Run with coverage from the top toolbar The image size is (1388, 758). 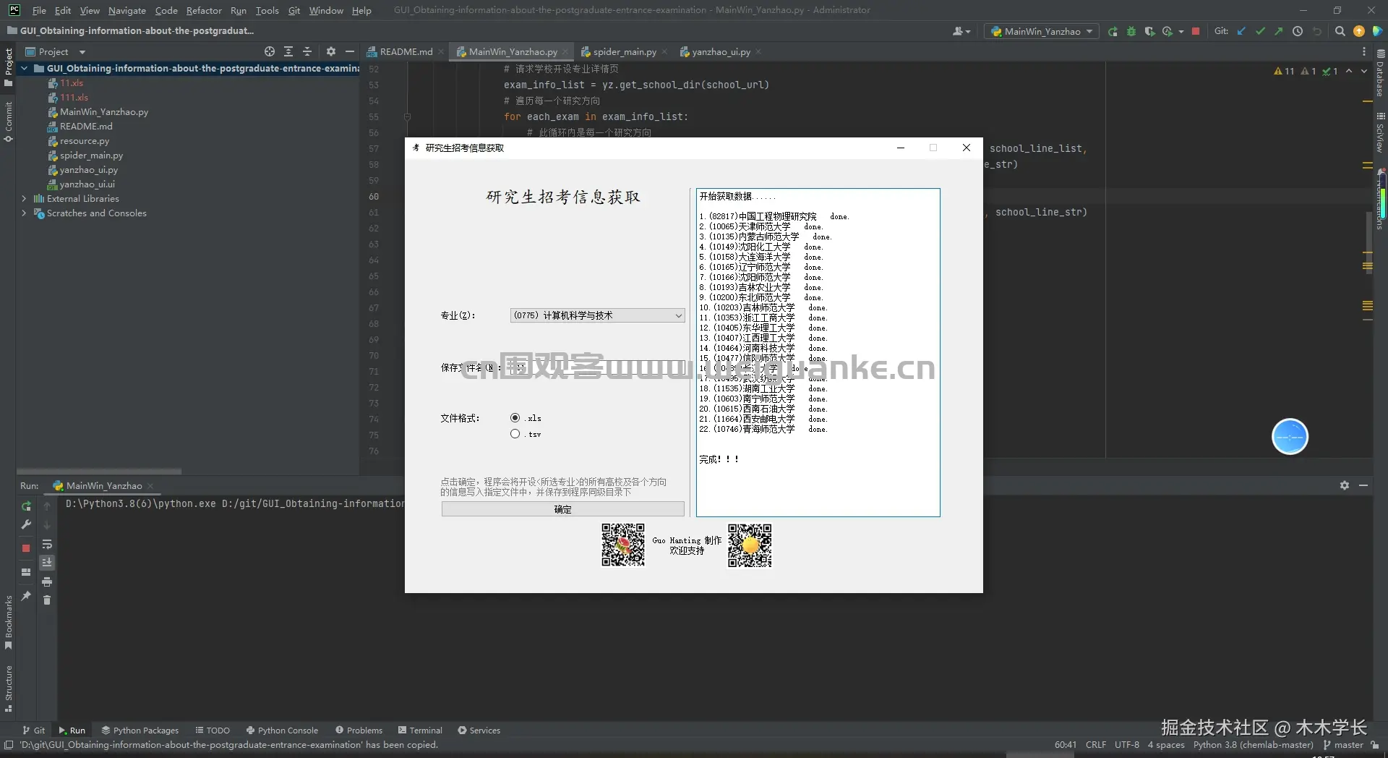point(1149,31)
